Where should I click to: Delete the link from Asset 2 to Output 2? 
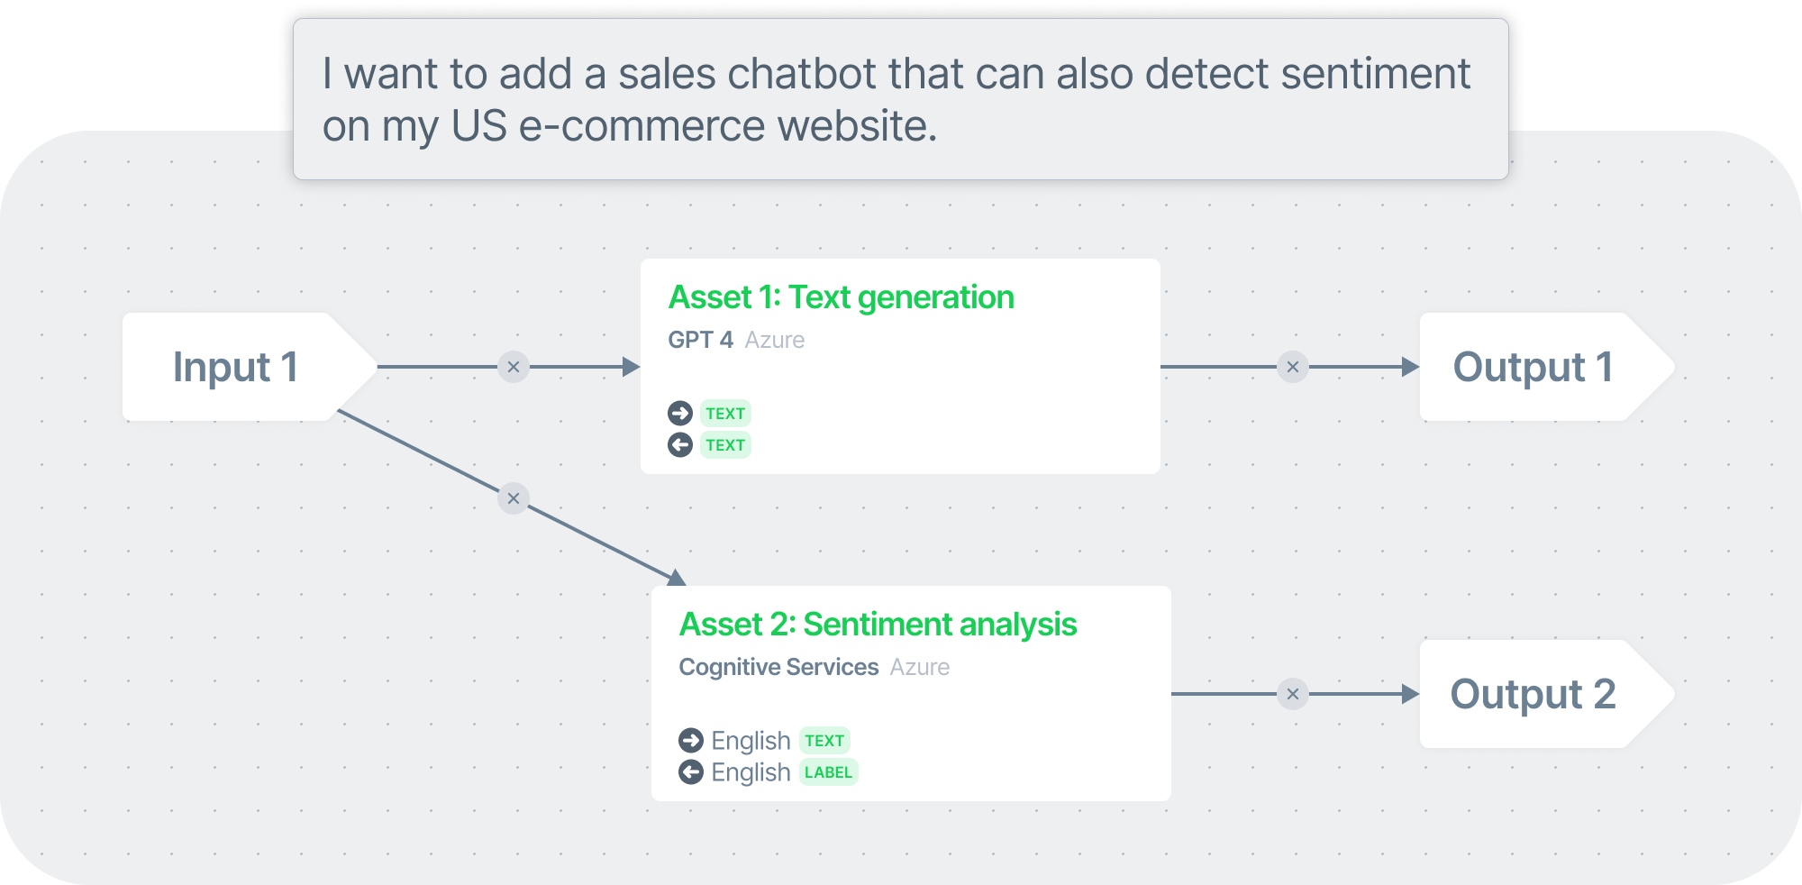1293,694
